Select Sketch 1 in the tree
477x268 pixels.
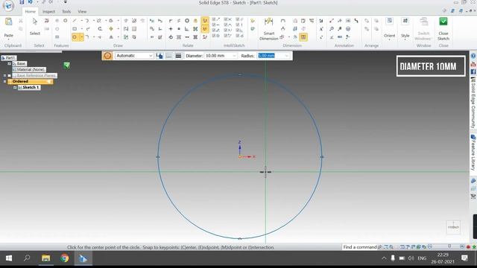pos(29,88)
